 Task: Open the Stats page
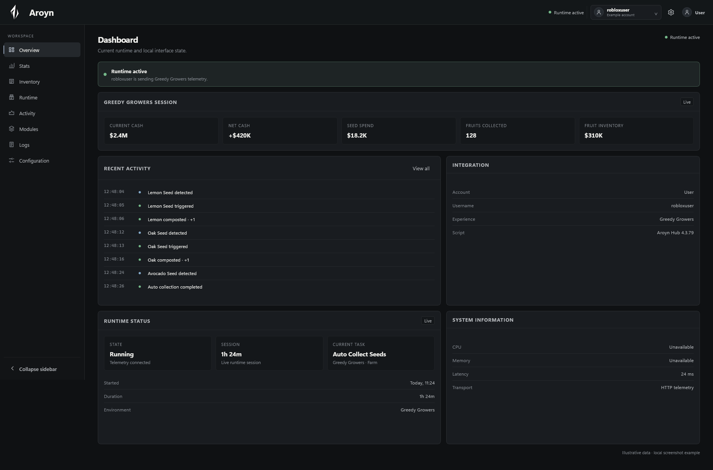coord(42,66)
